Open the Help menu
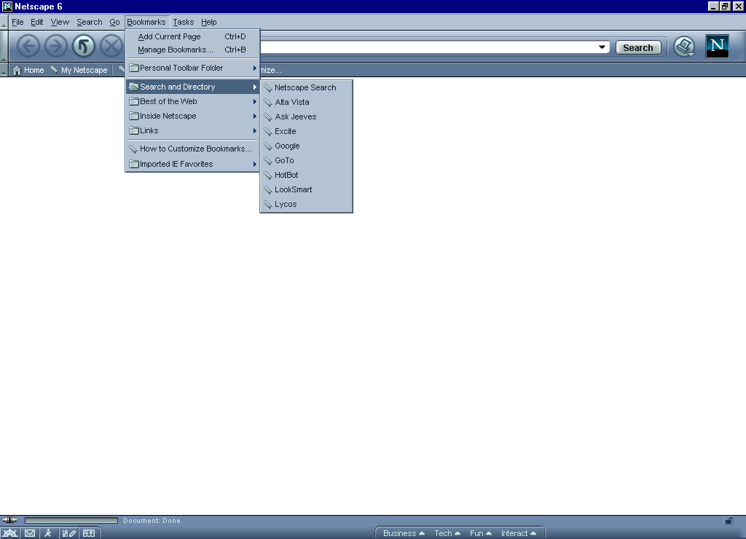The image size is (746, 539). click(209, 22)
